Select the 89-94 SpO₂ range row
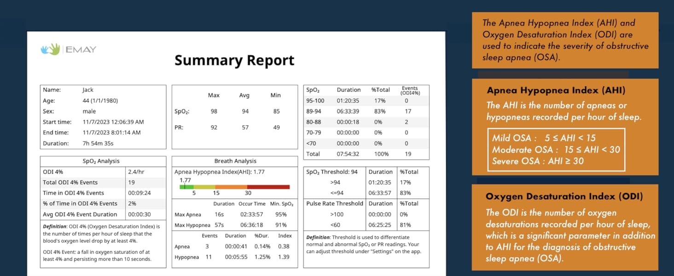674x276 pixels. pos(366,111)
